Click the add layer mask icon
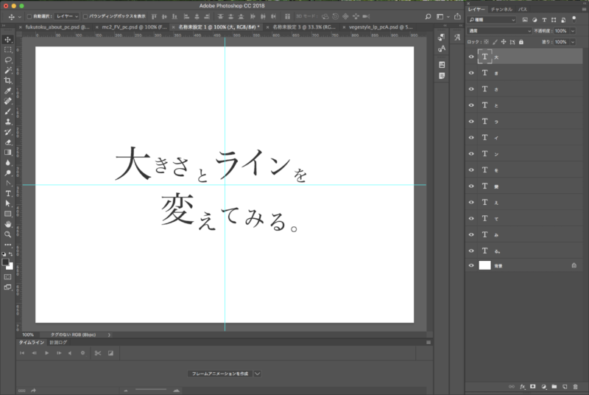The height and width of the screenshot is (395, 589). [x=532, y=386]
